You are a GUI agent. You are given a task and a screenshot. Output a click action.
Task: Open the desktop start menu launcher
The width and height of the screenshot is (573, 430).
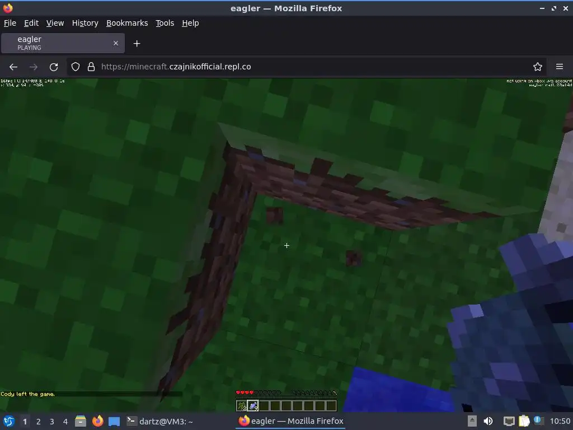(9, 421)
